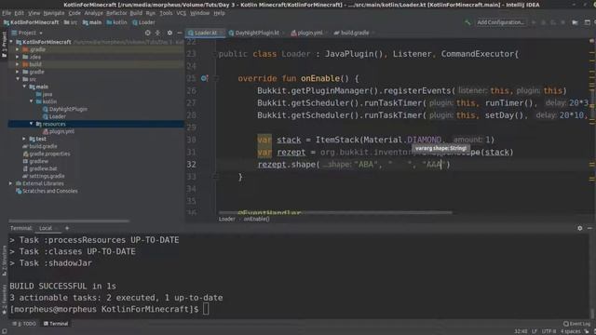
Task: Click the KotlinForMinecraft breadcrumb in navigation bar
Action: coord(31,22)
